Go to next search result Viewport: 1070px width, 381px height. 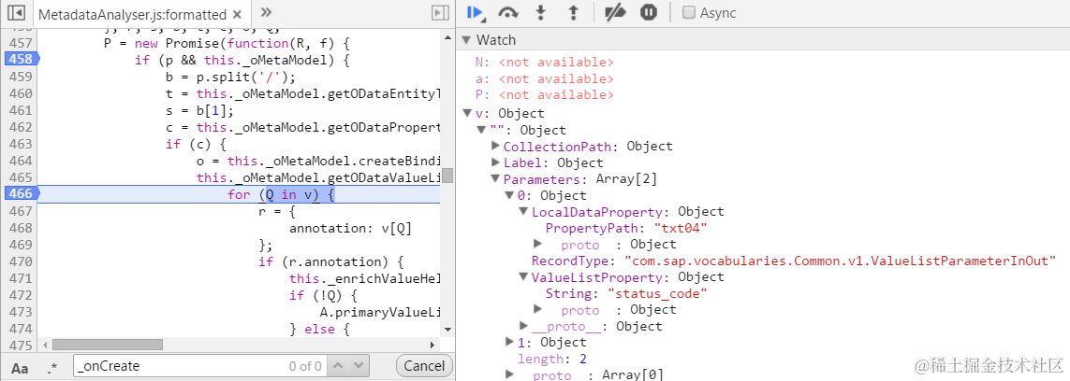[359, 366]
